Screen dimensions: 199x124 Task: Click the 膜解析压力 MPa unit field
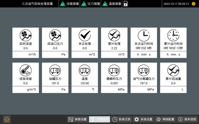(x=114, y=89)
